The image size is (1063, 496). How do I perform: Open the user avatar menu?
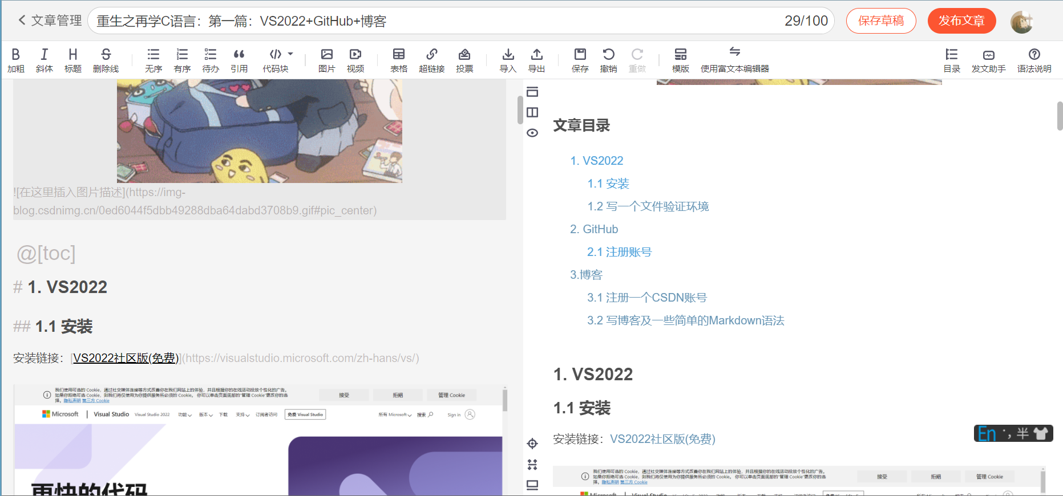point(1022,22)
